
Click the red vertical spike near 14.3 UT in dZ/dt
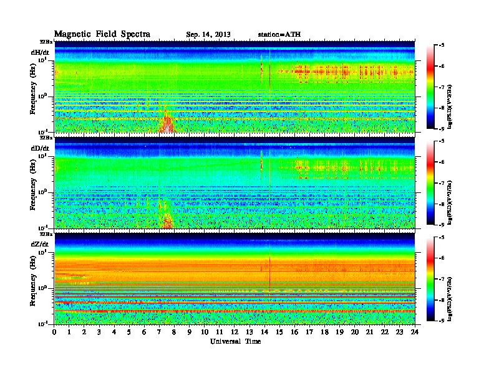[x=270, y=272]
